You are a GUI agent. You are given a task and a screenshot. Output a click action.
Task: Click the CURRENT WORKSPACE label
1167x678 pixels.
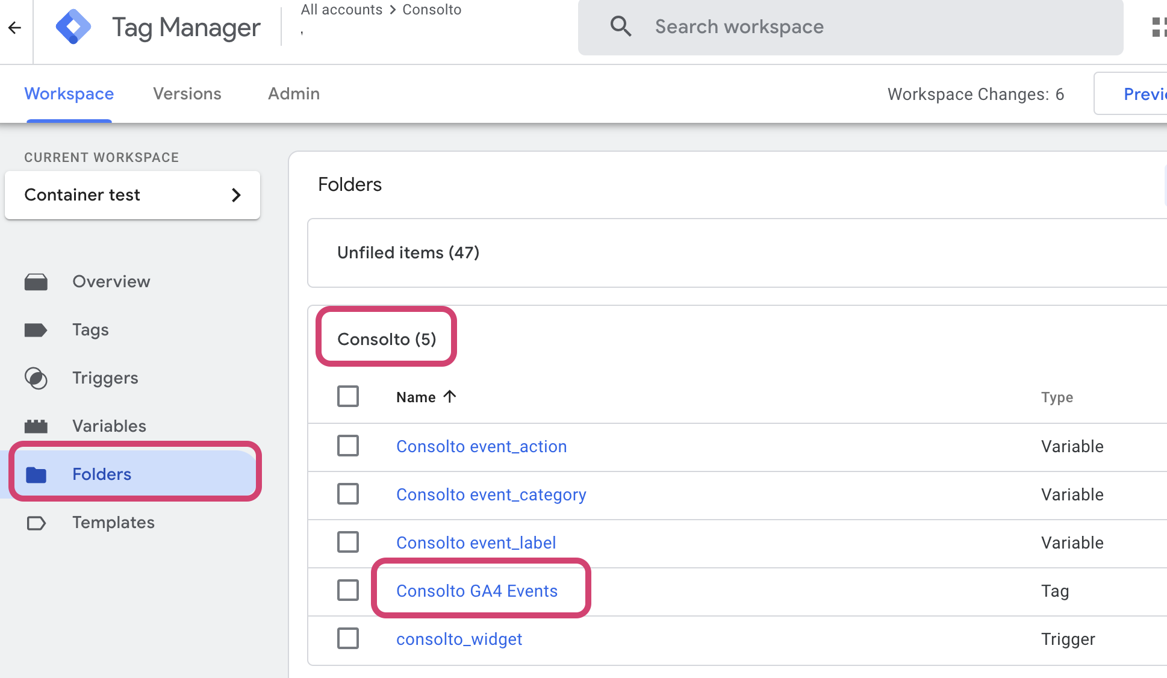(102, 158)
